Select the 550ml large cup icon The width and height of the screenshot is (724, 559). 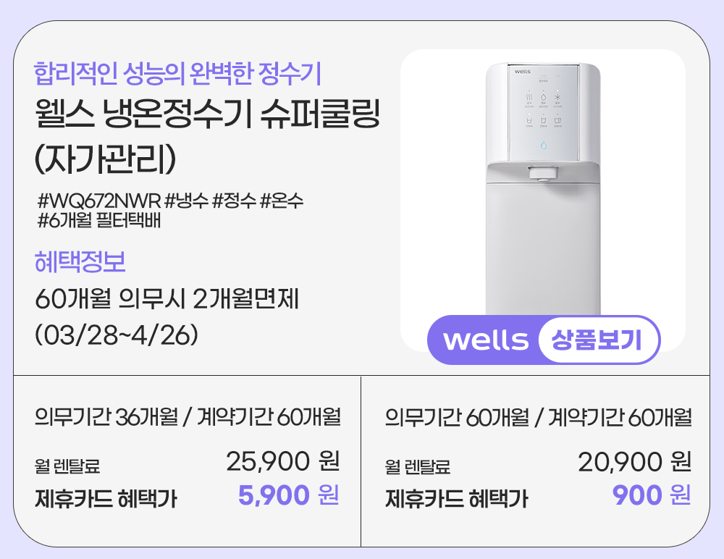pyautogui.click(x=557, y=119)
